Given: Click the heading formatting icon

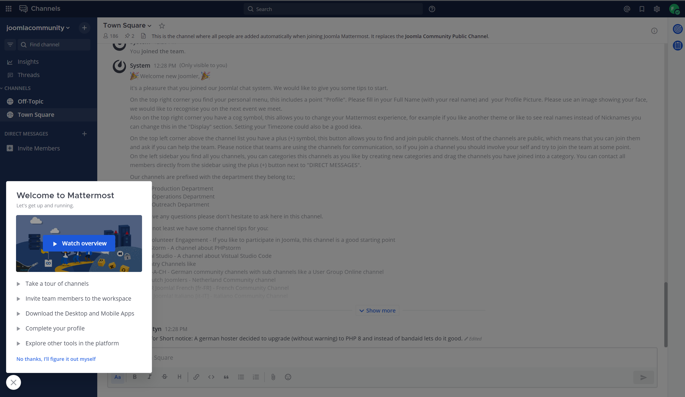Looking at the screenshot, I should click(179, 377).
